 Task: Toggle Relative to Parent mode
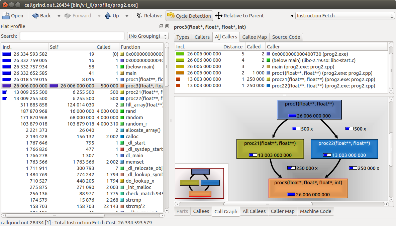[x=239, y=16]
